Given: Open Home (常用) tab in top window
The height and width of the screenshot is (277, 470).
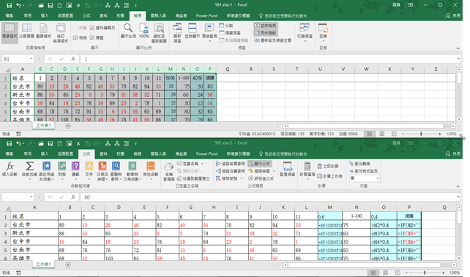Looking at the screenshot, I should point(27,15).
